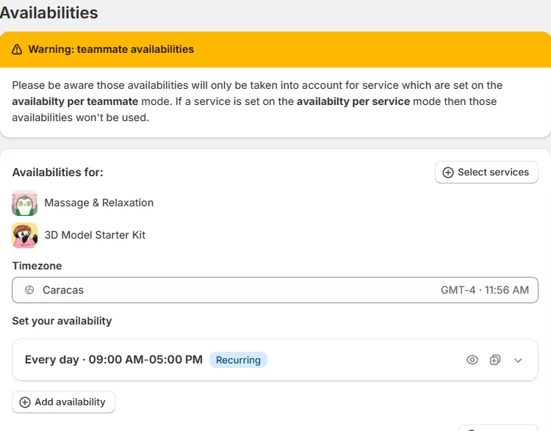This screenshot has height=431, width=551.
Task: Click the globe icon in timezone field
Action: [29, 290]
